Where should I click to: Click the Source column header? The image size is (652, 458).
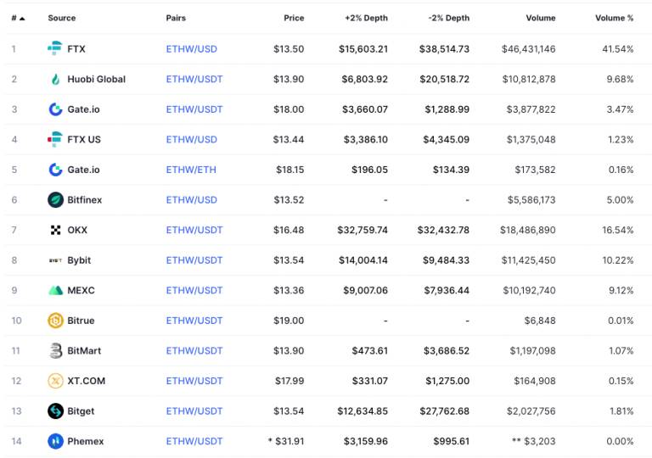tap(61, 18)
